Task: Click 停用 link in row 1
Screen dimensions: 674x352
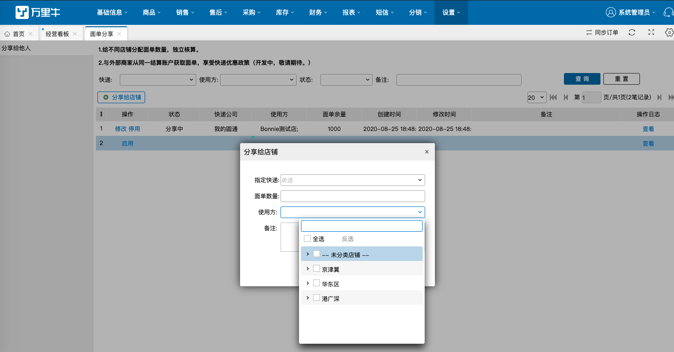Action: 134,129
